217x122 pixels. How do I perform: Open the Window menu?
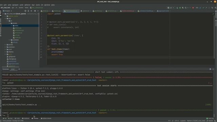(x=47, y=5)
